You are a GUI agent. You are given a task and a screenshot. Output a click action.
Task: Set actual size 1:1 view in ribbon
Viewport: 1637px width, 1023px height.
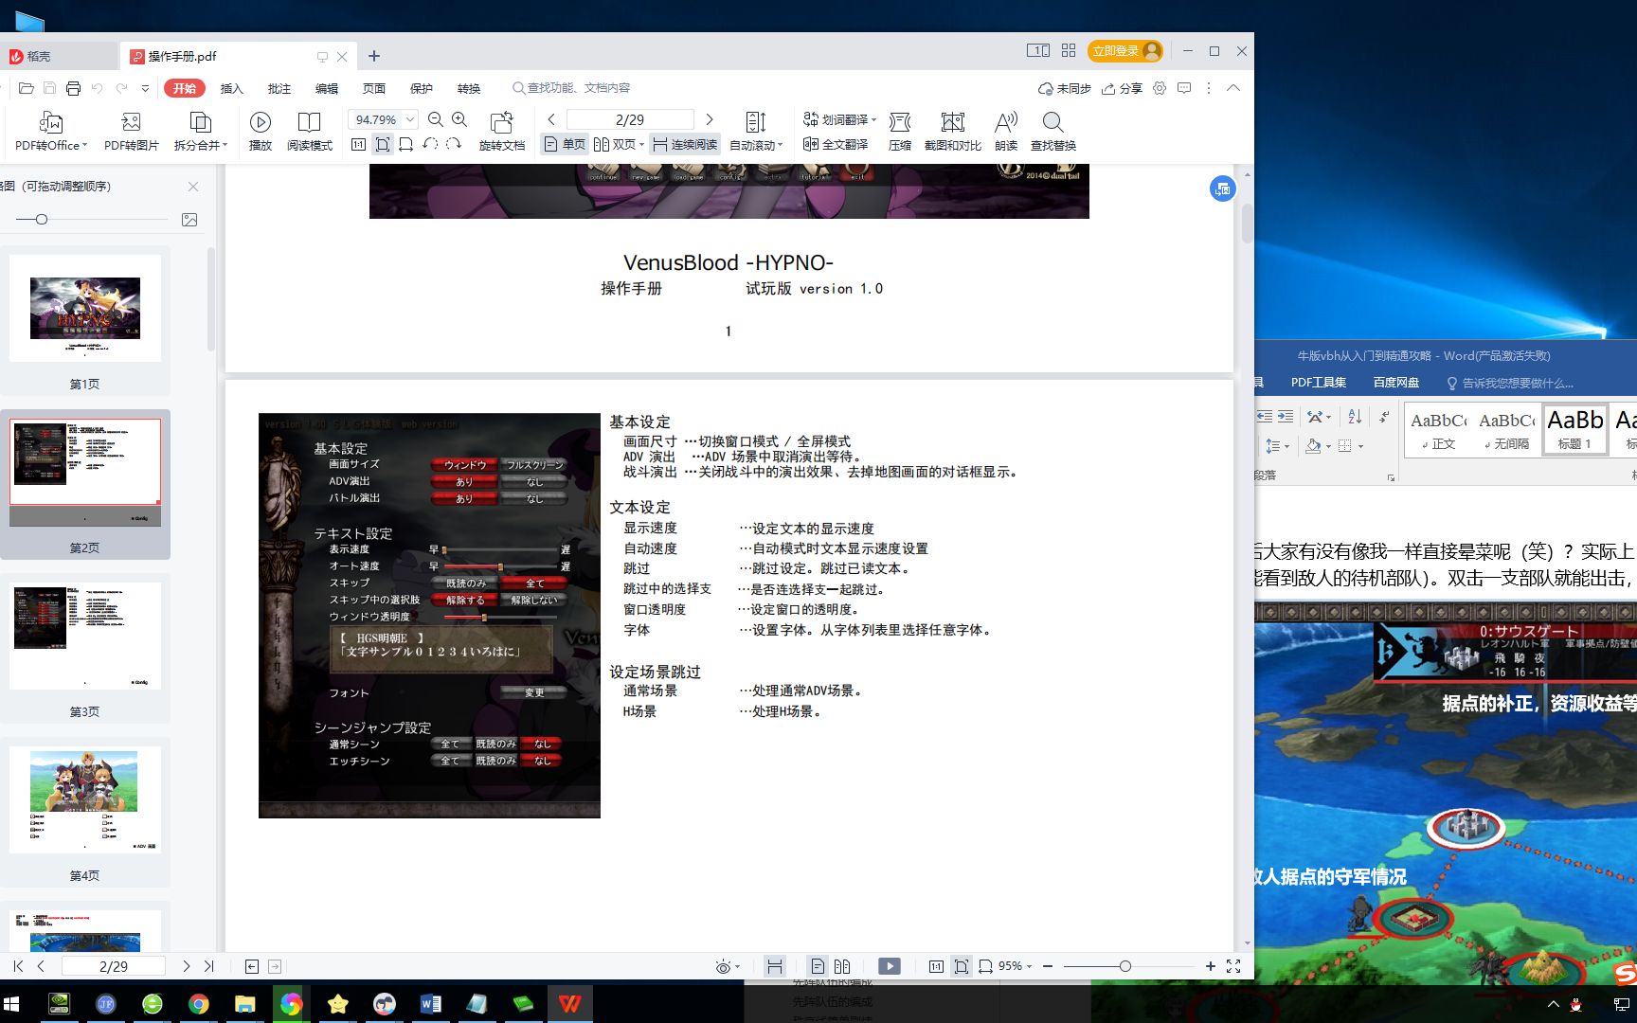(358, 145)
